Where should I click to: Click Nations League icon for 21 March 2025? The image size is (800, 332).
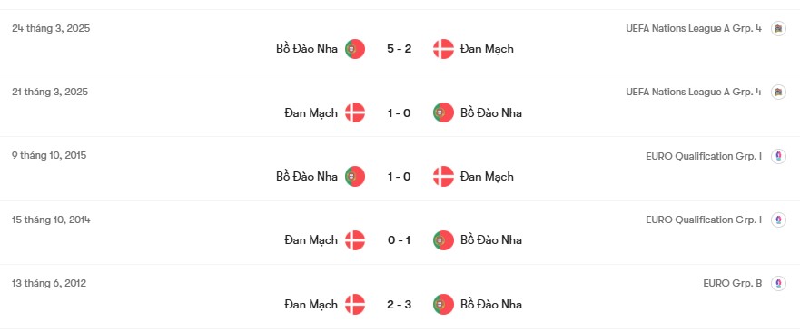(778, 93)
